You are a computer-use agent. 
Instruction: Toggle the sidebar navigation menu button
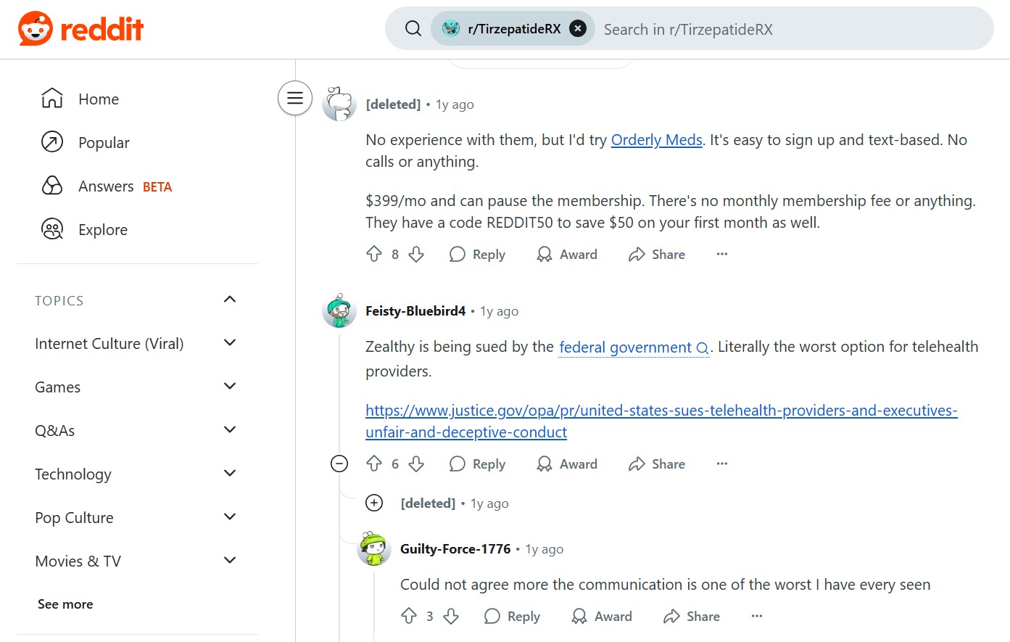(295, 98)
